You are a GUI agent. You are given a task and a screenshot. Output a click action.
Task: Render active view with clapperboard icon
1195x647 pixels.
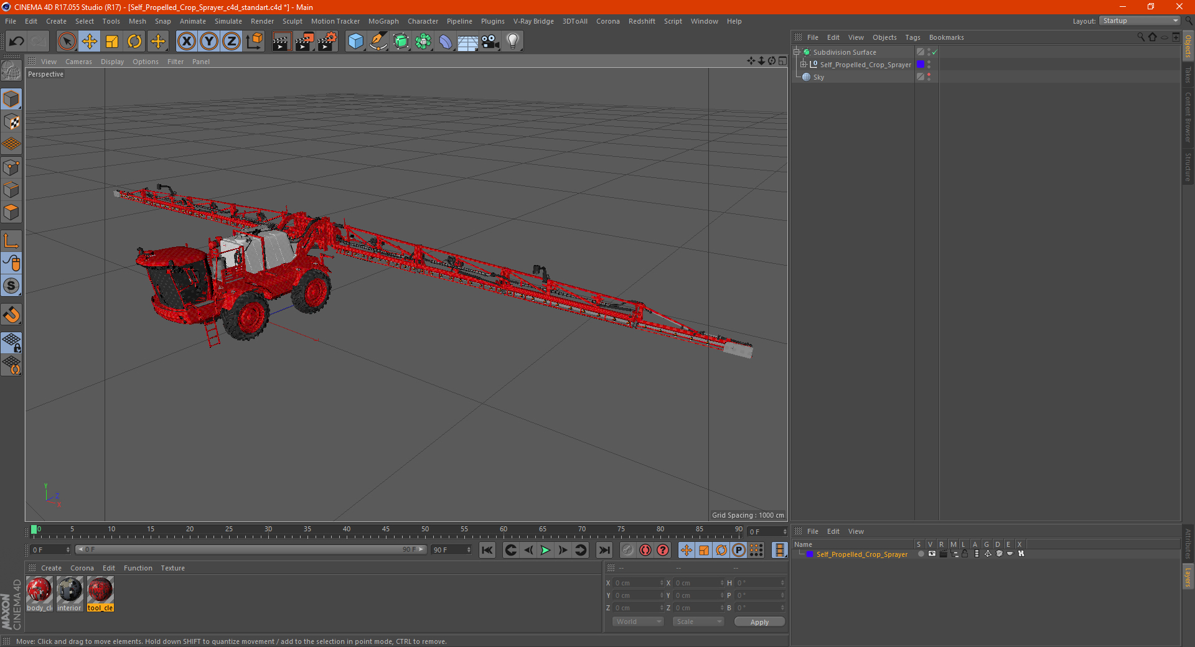(281, 42)
